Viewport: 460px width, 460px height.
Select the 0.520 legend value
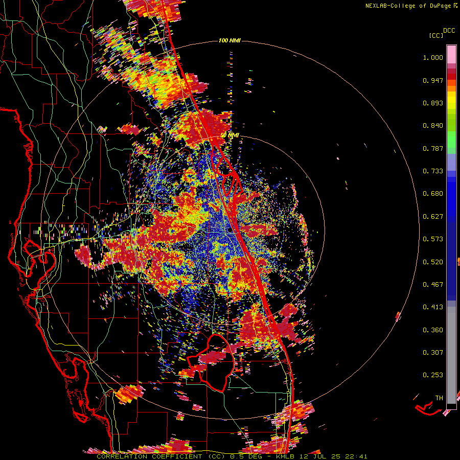tap(433, 262)
